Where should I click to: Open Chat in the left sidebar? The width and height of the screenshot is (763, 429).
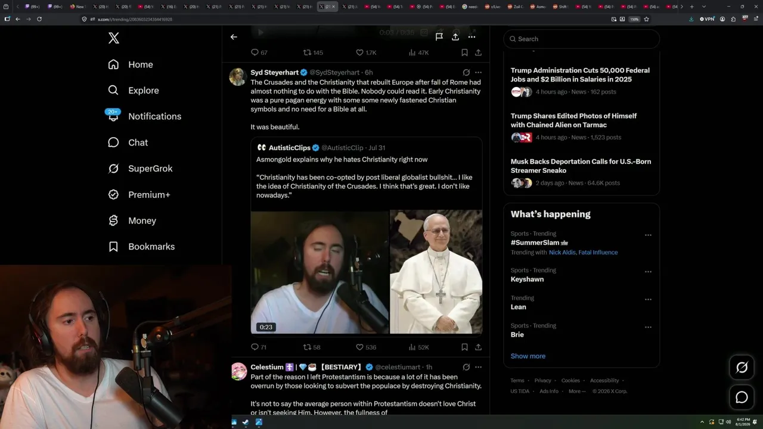pyautogui.click(x=128, y=142)
